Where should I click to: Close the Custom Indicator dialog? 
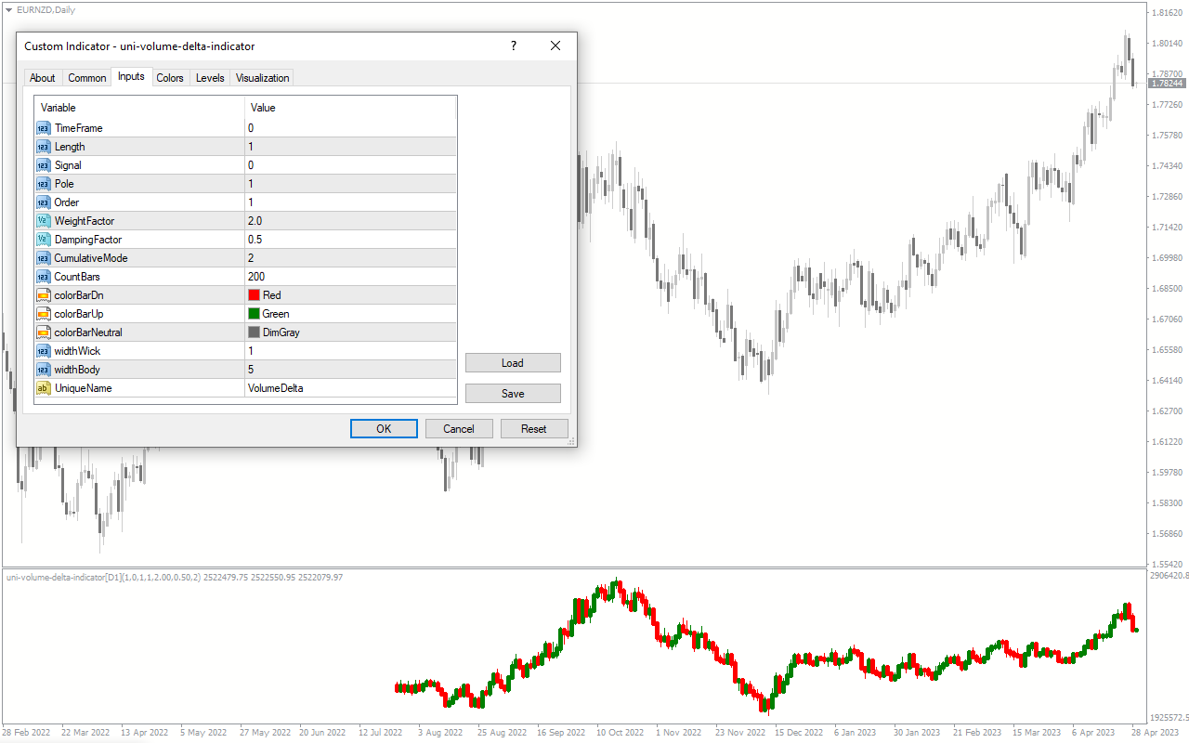(555, 46)
